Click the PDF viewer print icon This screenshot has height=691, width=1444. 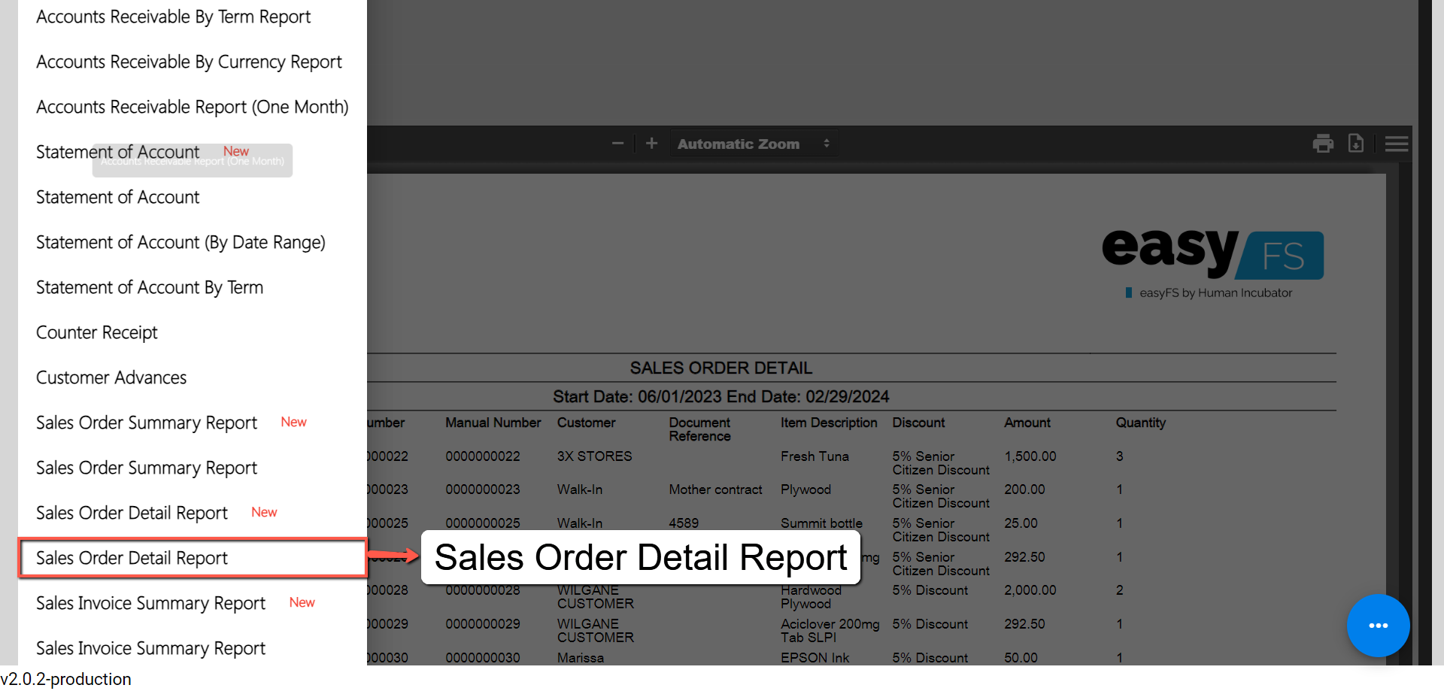(1323, 144)
